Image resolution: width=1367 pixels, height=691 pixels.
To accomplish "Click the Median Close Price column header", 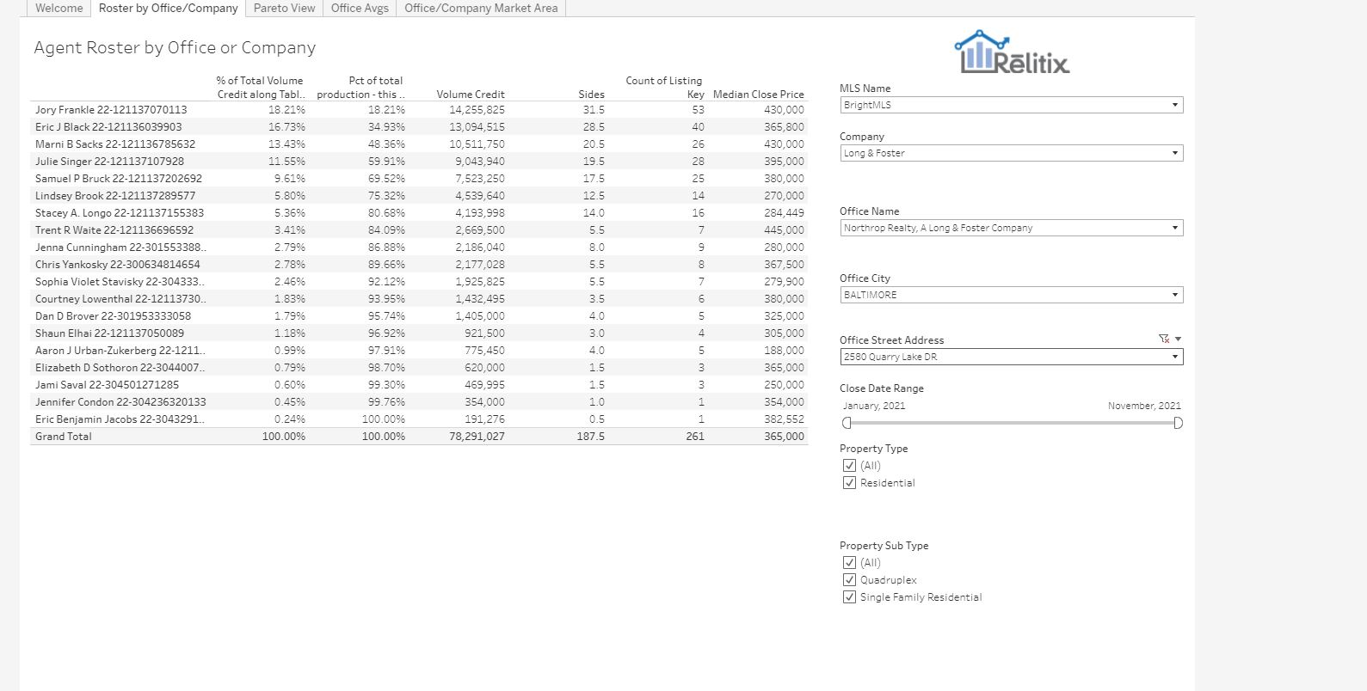I will pos(758,95).
